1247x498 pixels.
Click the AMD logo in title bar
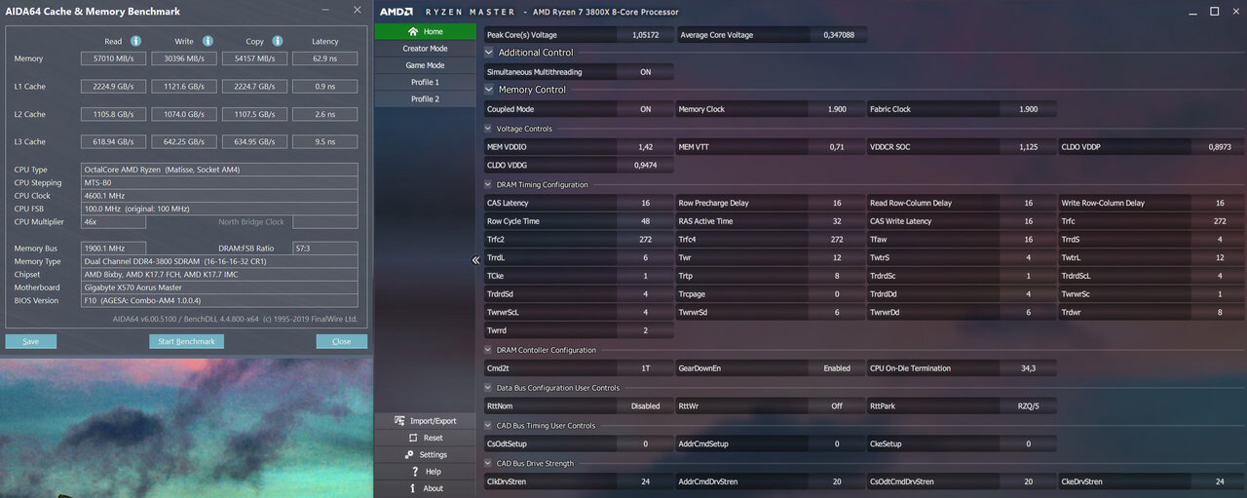(x=396, y=12)
